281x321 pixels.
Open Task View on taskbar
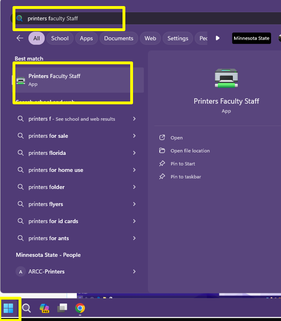(62, 308)
